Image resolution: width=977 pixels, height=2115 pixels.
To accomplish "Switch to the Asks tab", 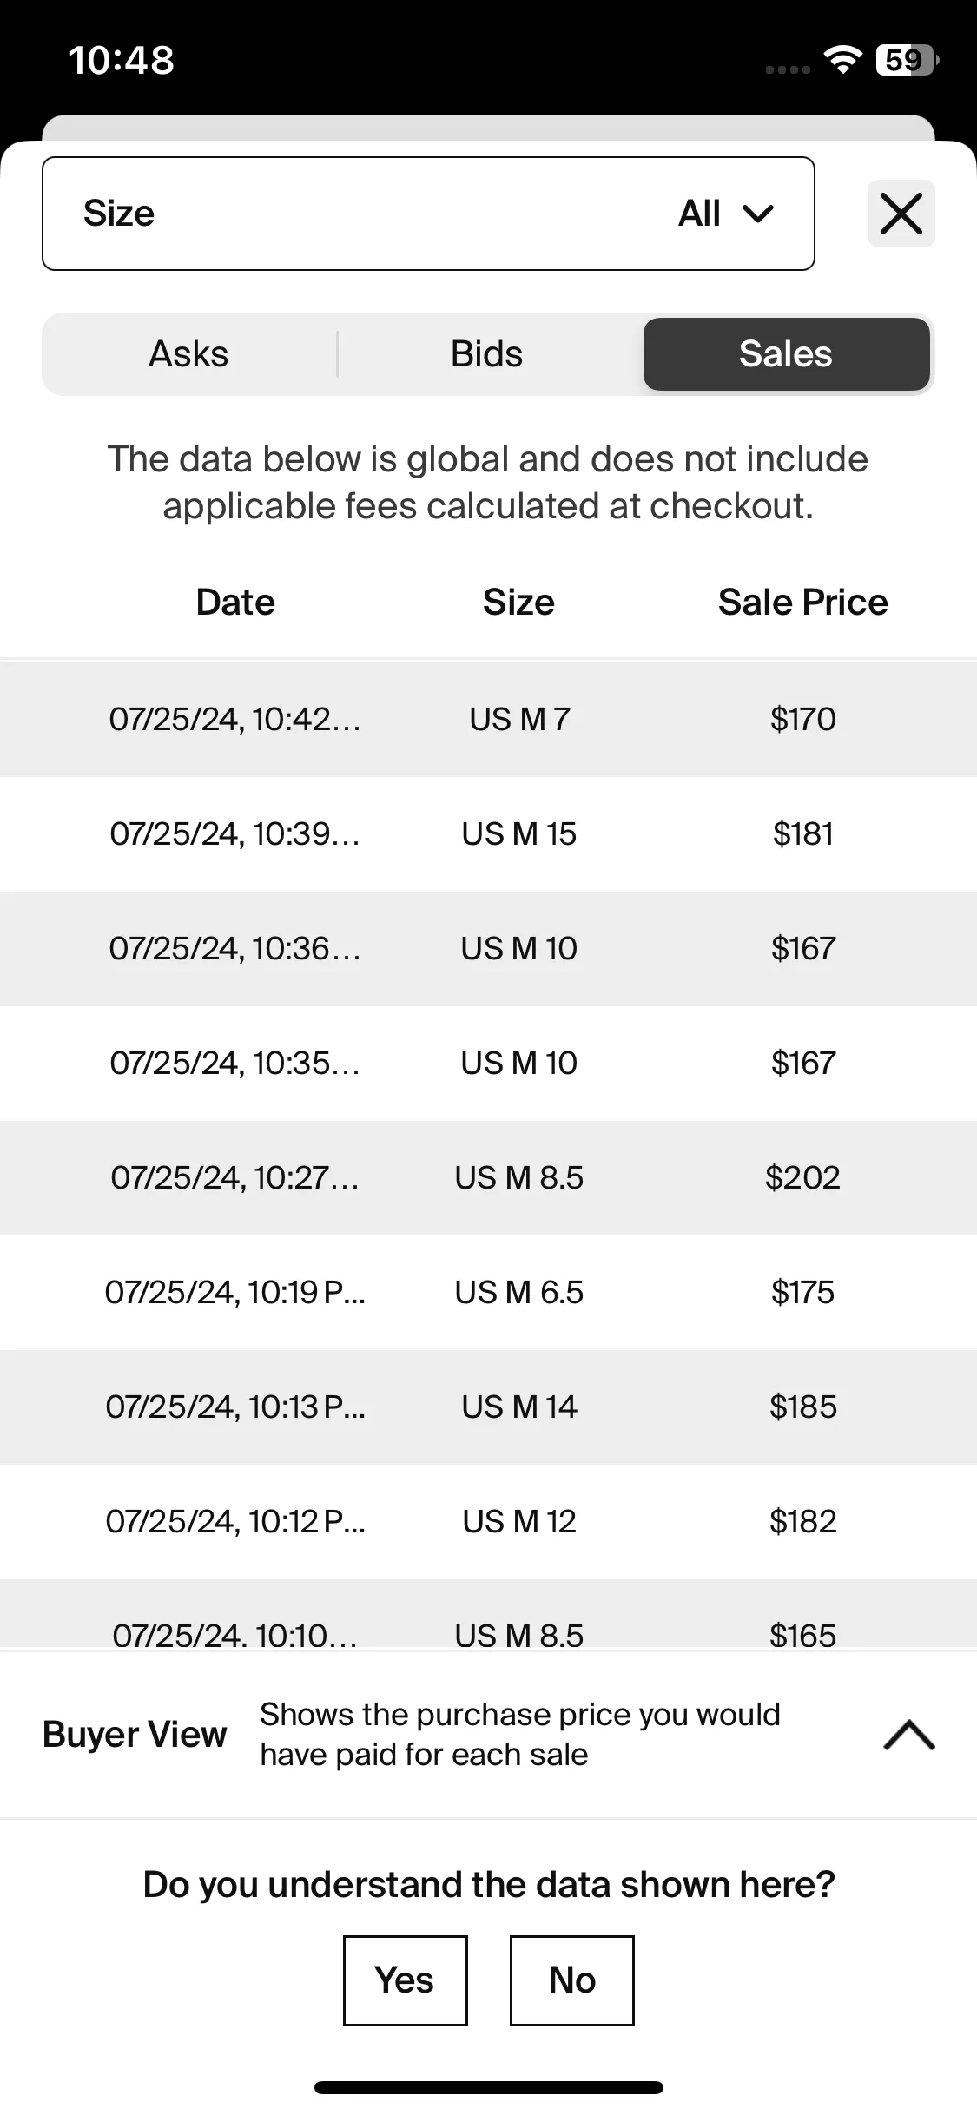I will pyautogui.click(x=188, y=354).
